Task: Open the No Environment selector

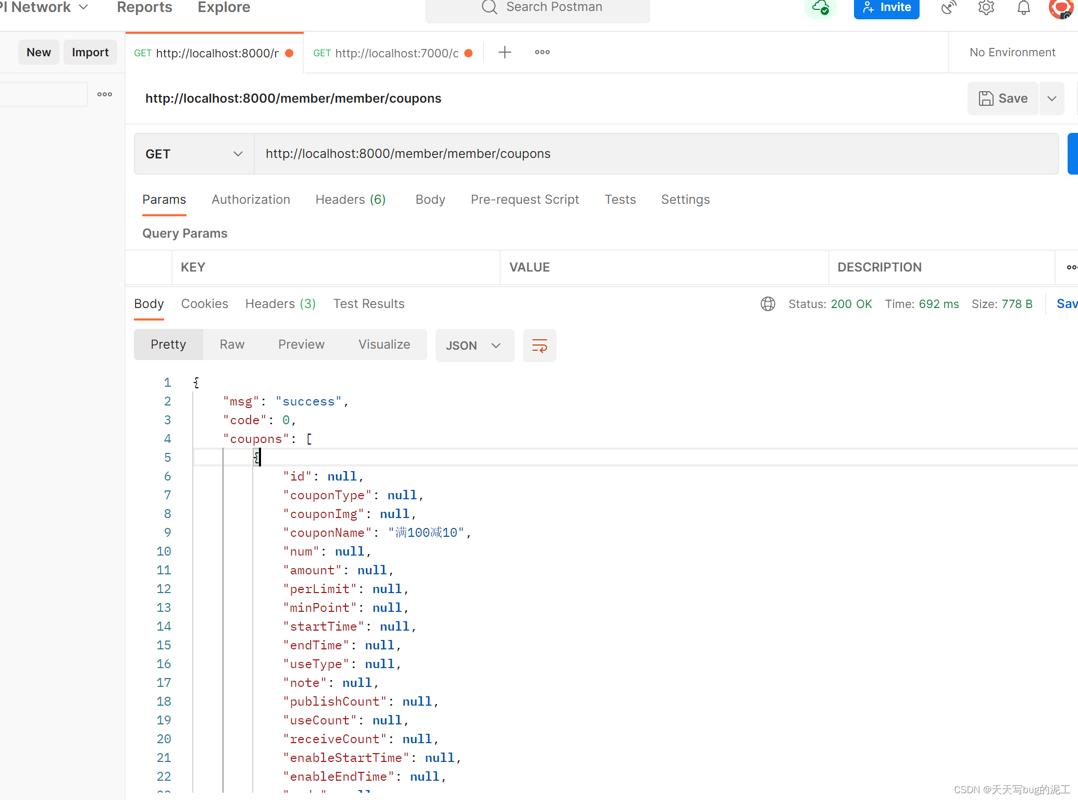Action: (1012, 53)
